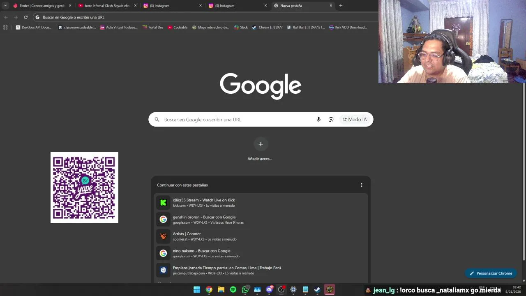Open Spotify from the taskbar
The height and width of the screenshot is (296, 526).
pyautogui.click(x=233, y=289)
